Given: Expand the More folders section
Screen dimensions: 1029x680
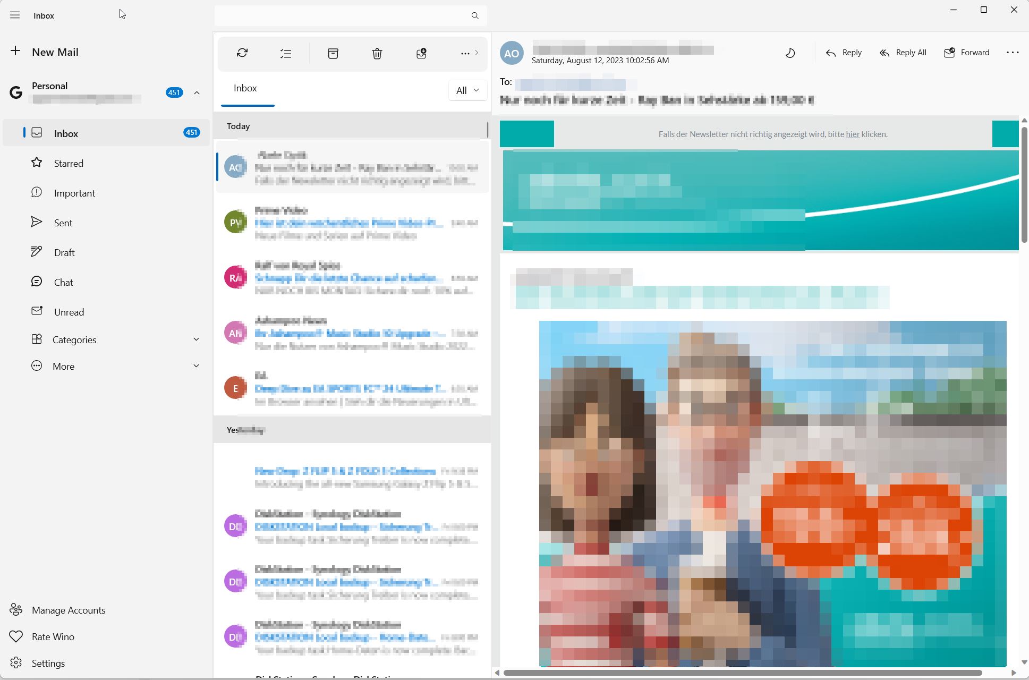Looking at the screenshot, I should coord(196,366).
